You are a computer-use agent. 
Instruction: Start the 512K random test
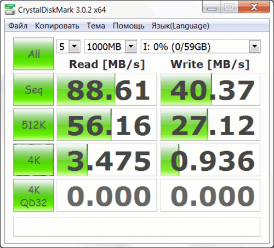click(33, 124)
